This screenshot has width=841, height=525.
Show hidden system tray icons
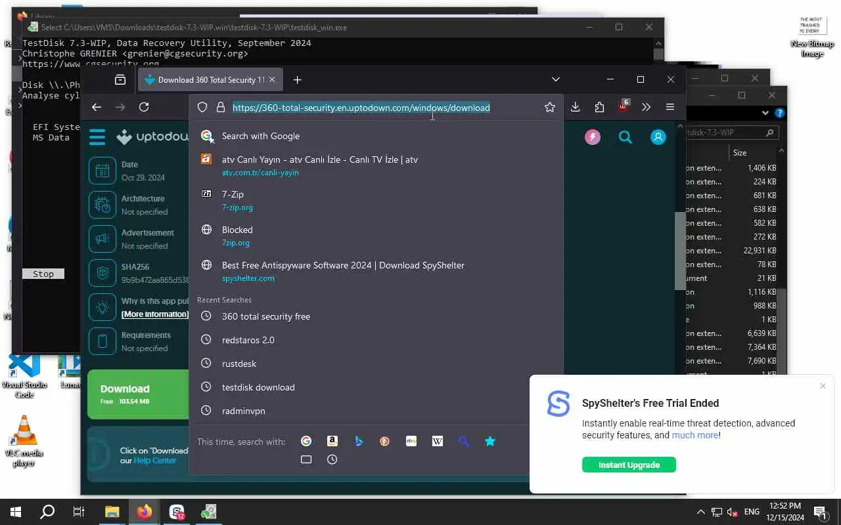point(701,512)
